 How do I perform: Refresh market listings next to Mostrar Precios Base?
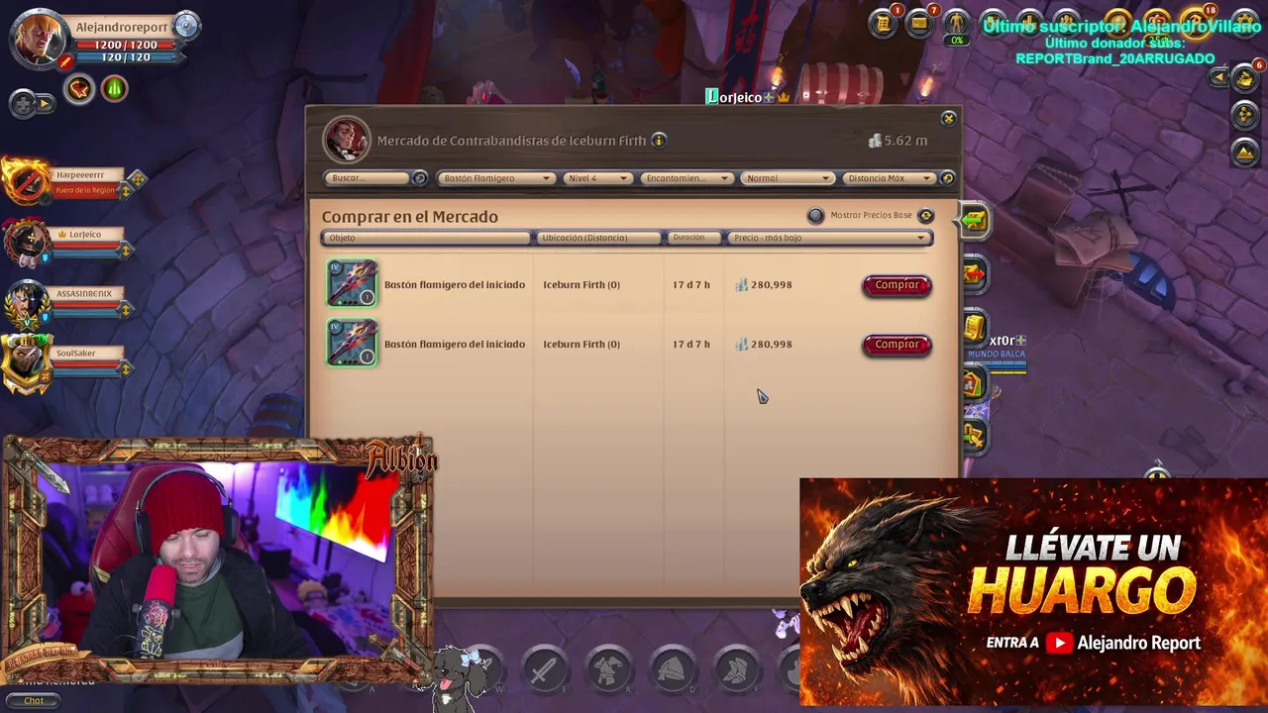click(926, 215)
